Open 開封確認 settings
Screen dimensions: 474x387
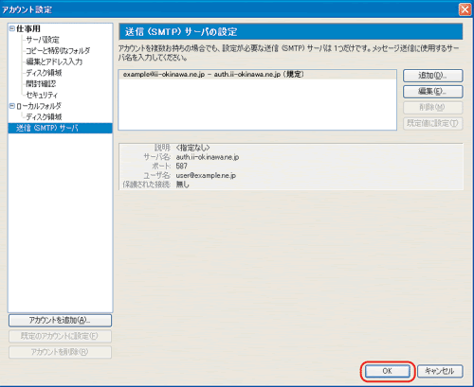(41, 84)
